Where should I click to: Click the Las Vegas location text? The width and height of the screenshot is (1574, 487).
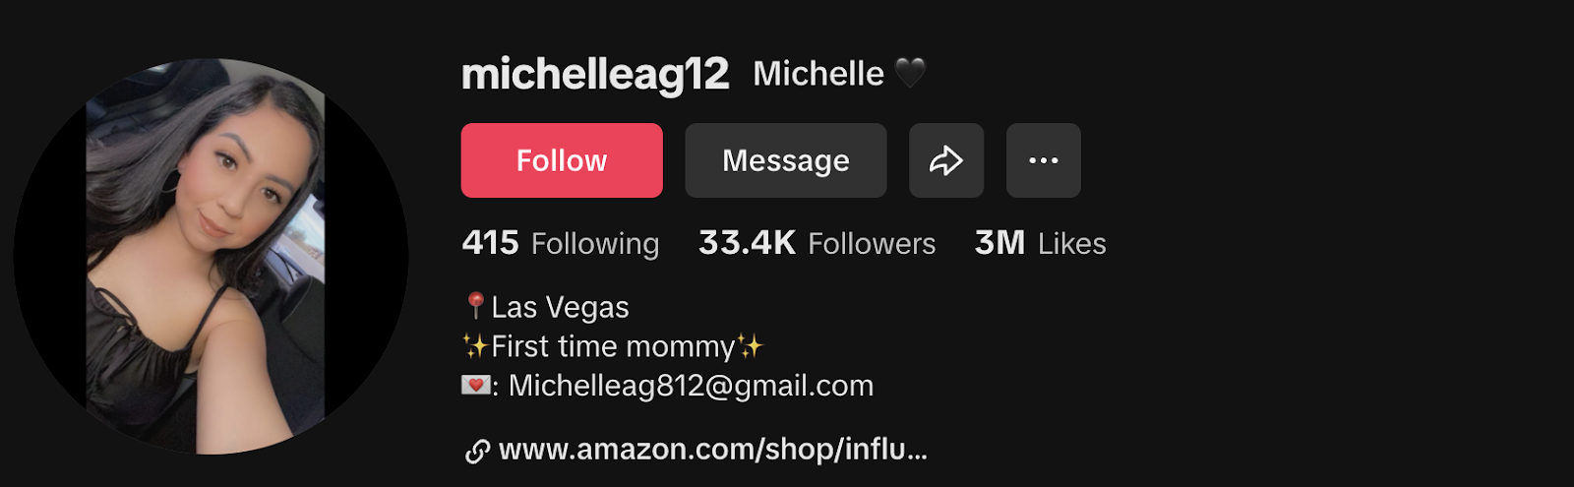click(560, 307)
